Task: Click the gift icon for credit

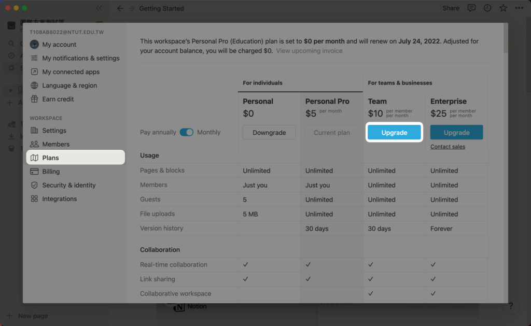Action: tap(34, 99)
